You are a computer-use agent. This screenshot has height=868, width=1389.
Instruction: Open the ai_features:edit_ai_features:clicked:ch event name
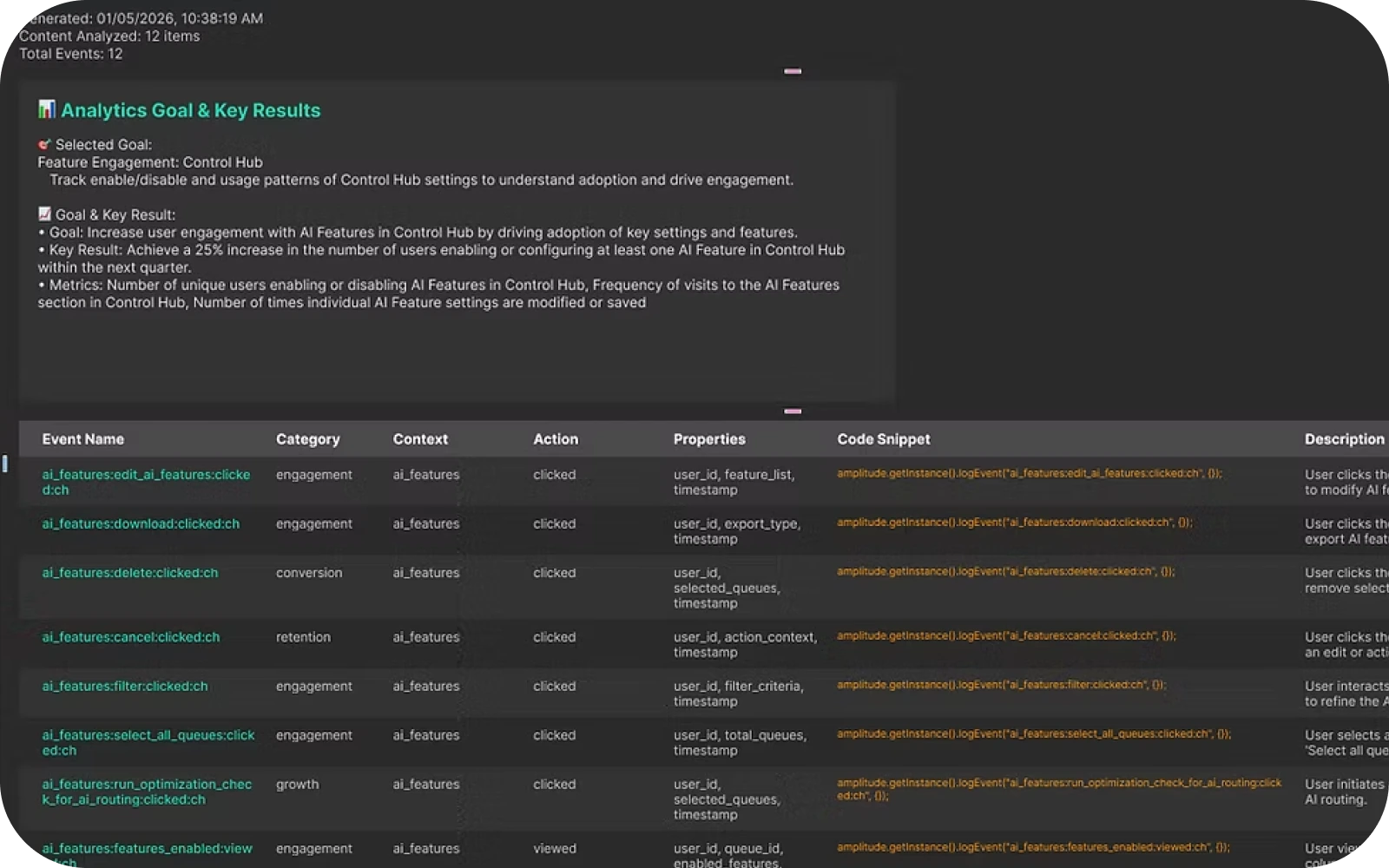click(146, 483)
